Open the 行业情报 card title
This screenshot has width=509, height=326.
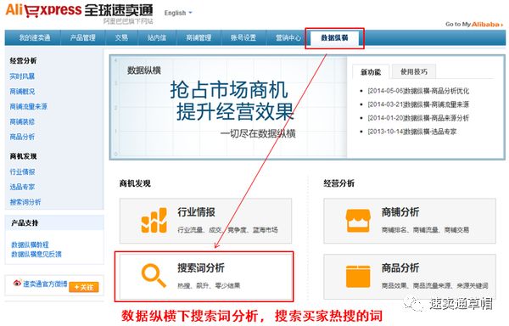(197, 212)
